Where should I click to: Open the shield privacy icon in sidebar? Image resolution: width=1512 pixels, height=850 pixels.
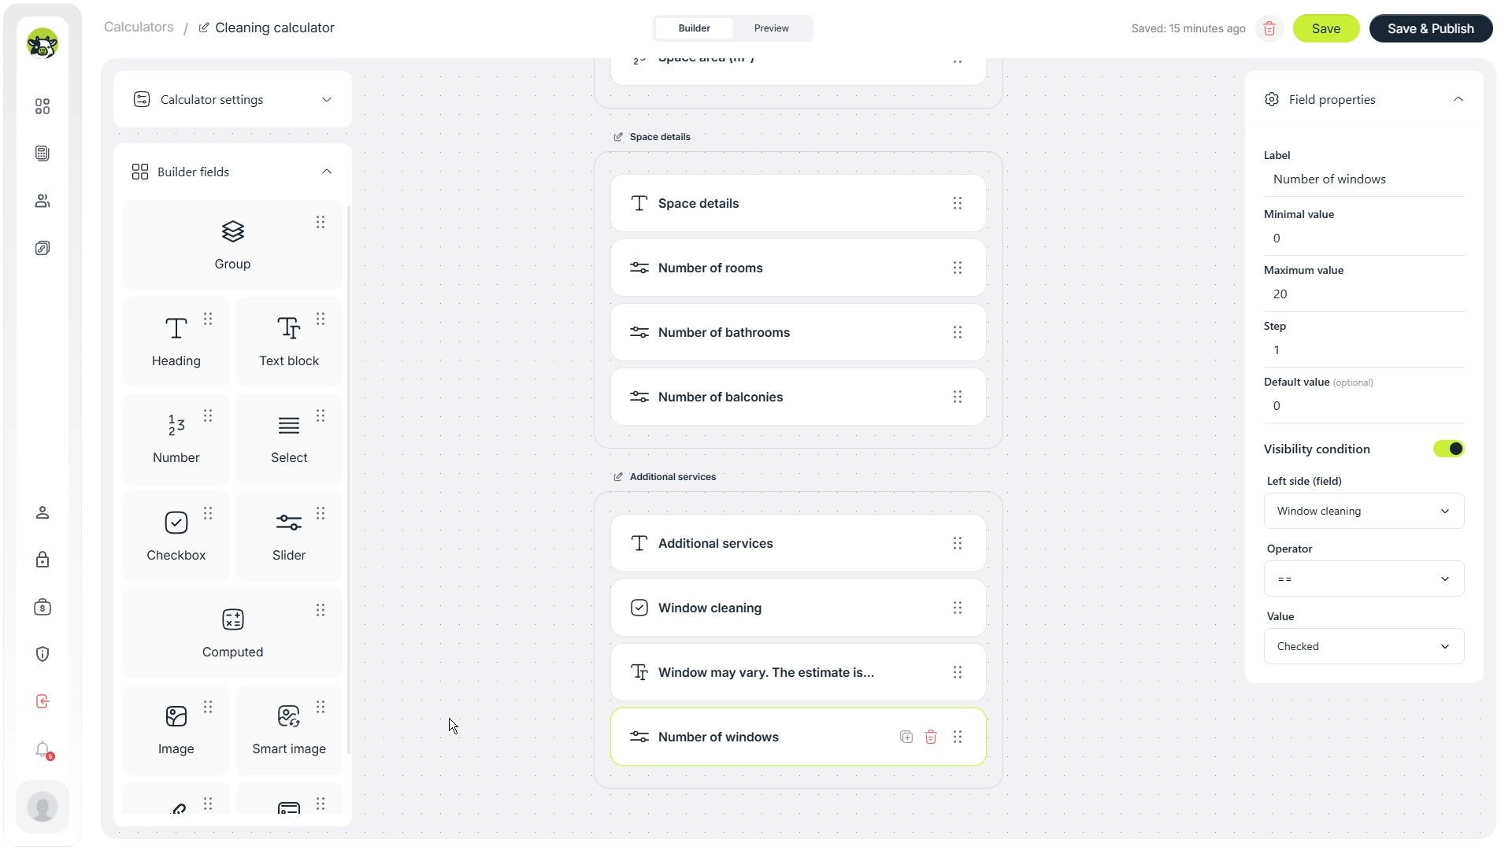click(43, 654)
